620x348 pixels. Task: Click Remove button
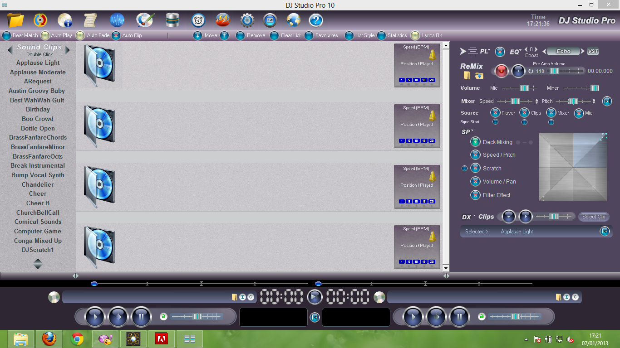tap(240, 35)
